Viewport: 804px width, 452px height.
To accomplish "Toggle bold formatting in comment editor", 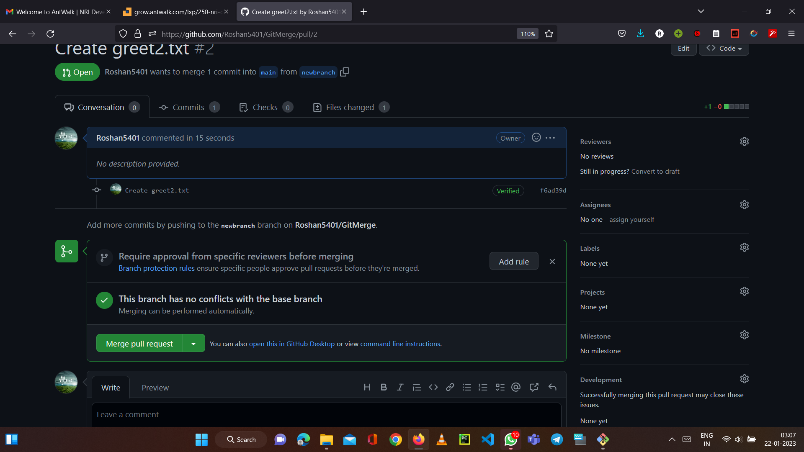I will 383,387.
